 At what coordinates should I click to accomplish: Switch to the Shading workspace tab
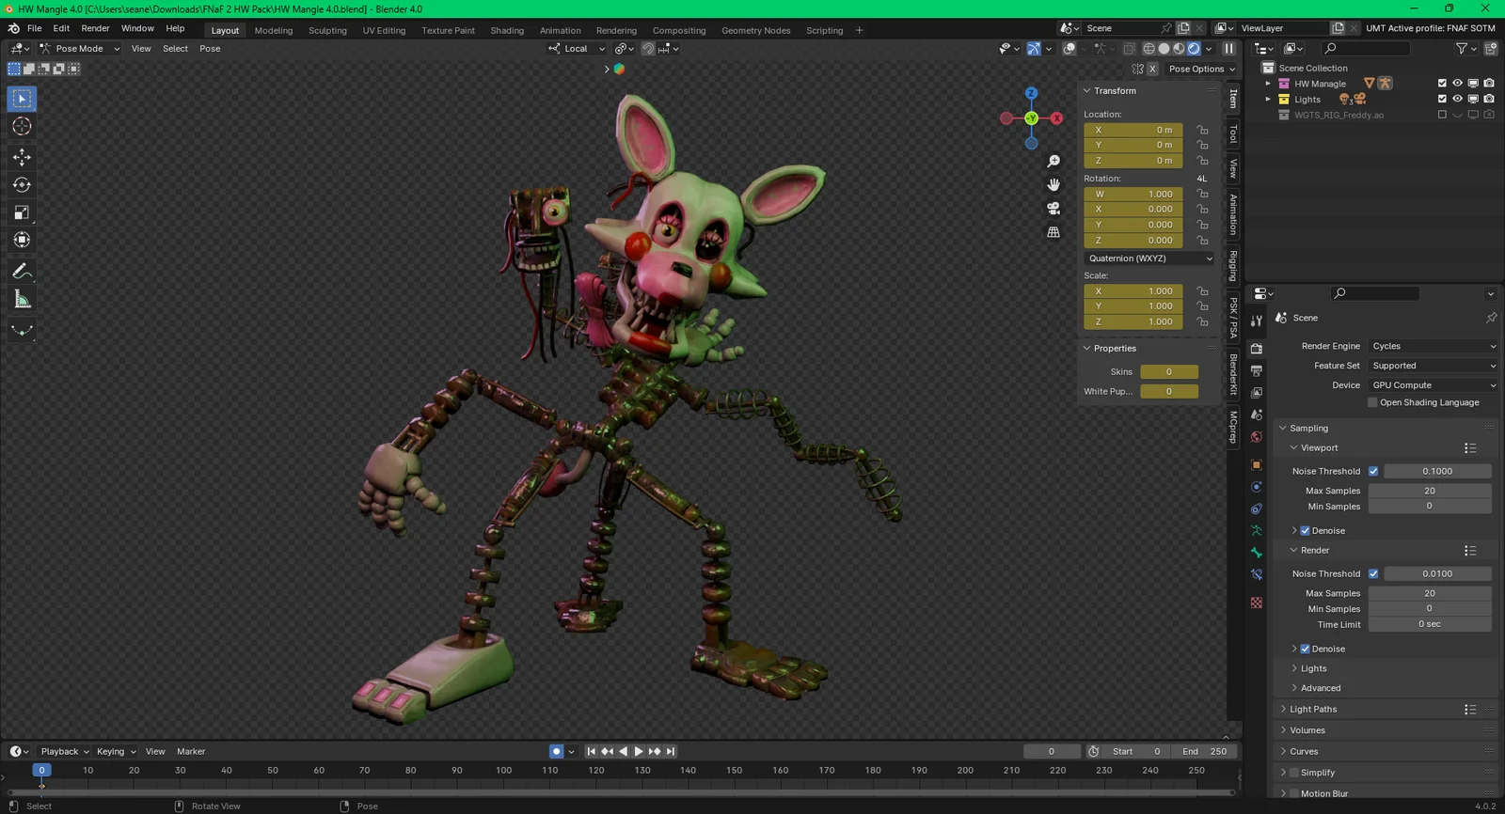(x=507, y=30)
